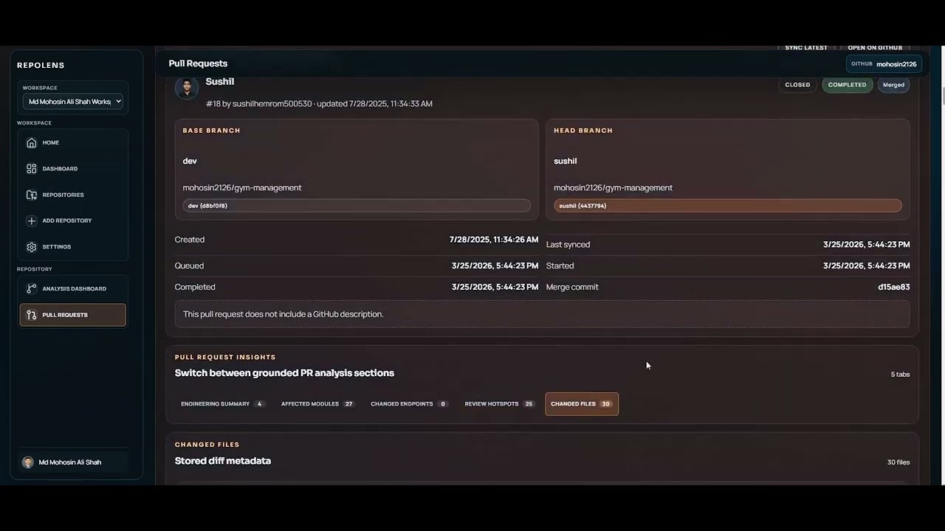Viewport: 945px width, 531px height.
Task: Click OPEN ON GITHUB
Action: coord(875,47)
